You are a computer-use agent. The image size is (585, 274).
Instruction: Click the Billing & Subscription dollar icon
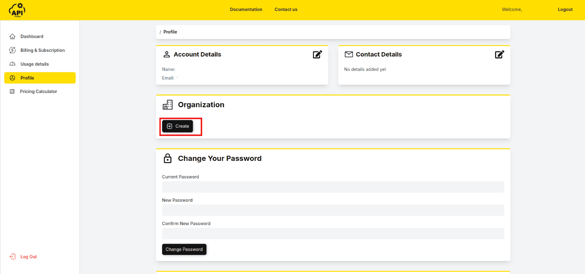click(12, 50)
